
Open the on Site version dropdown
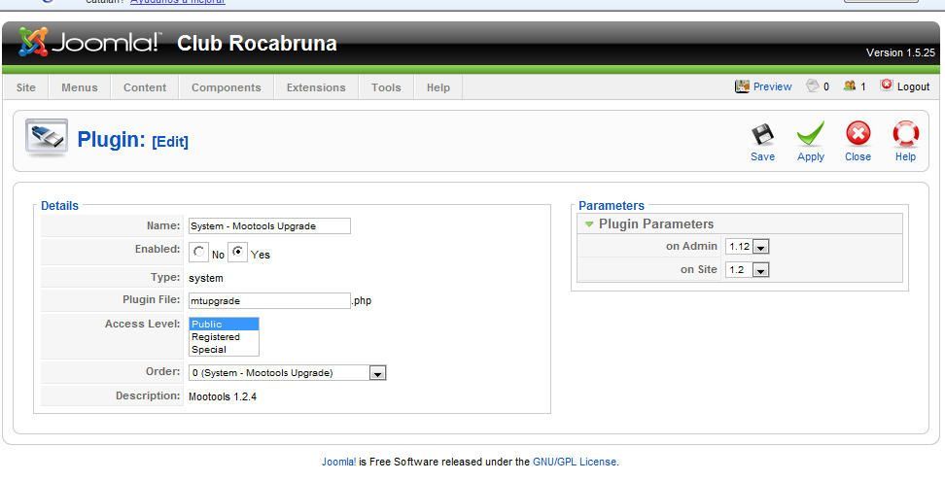click(x=747, y=270)
